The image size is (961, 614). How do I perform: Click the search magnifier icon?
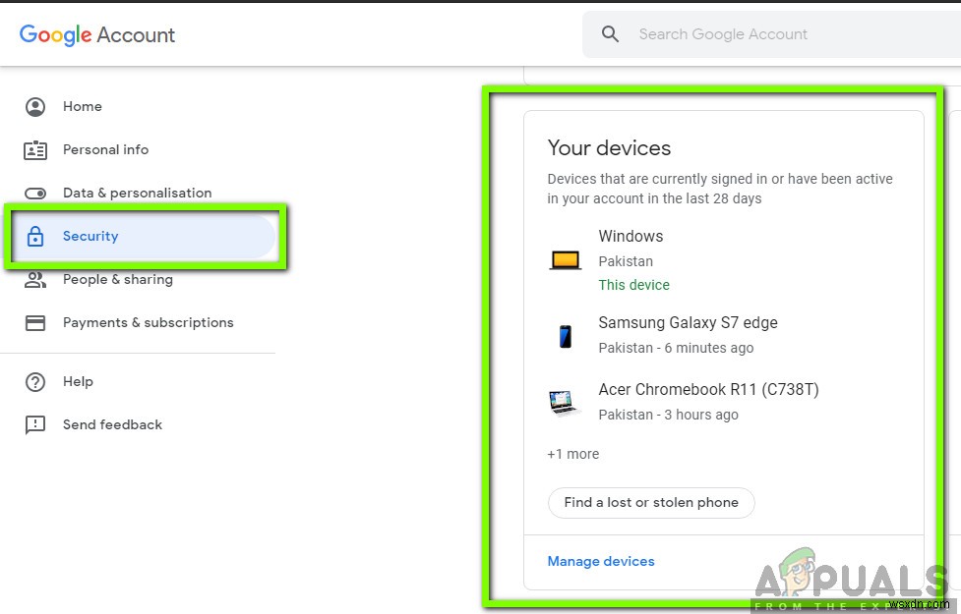610,34
